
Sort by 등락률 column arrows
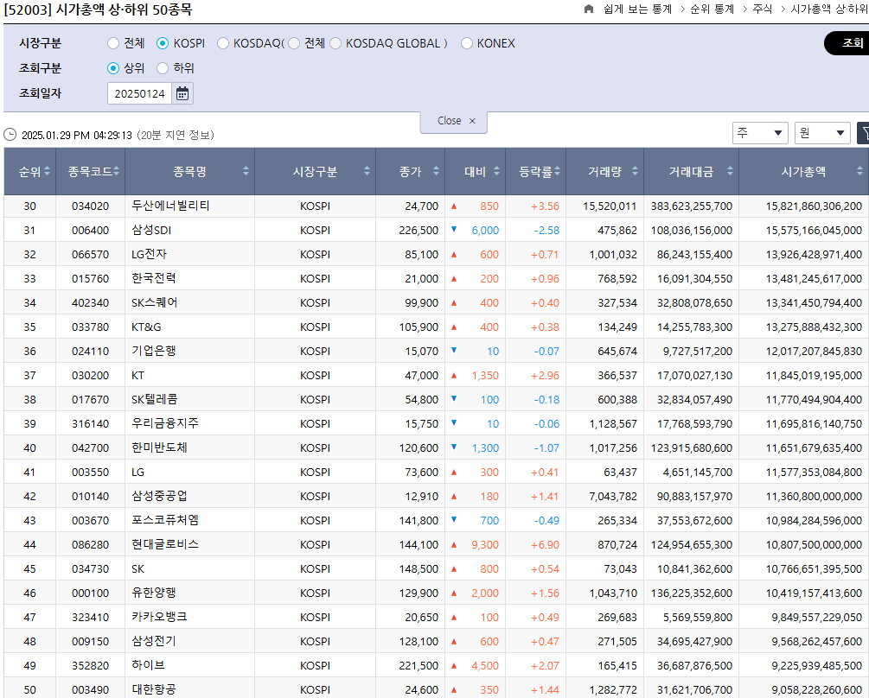tap(557, 171)
